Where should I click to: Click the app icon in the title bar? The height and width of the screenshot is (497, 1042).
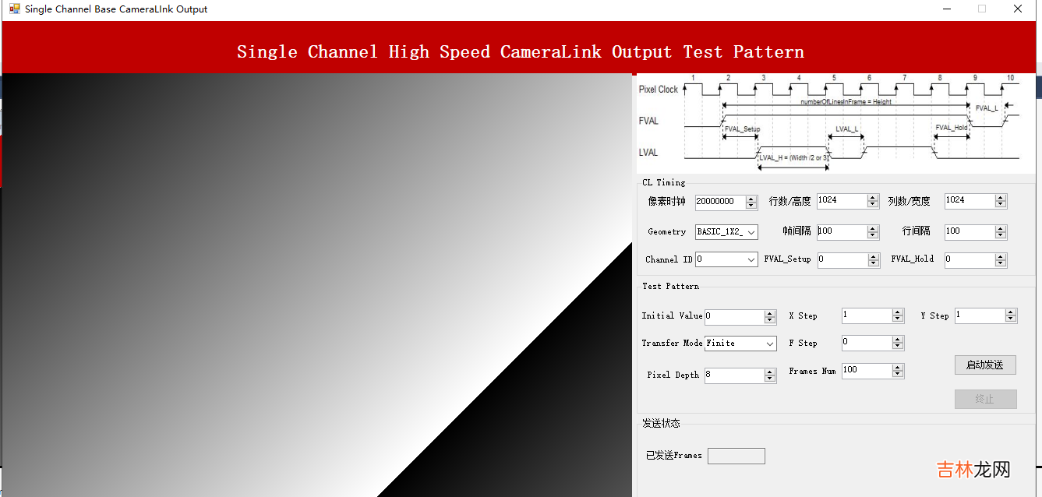[14, 9]
